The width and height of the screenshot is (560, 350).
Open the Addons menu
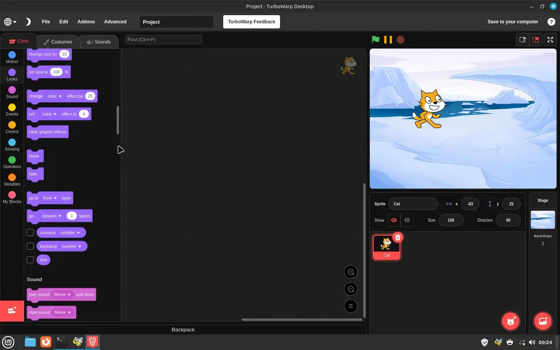tap(86, 22)
